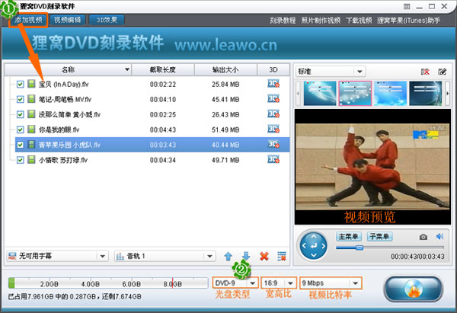Click 3D icon for 宝贝 (In A Day).flv
The height and width of the screenshot is (313, 457).
click(x=273, y=84)
